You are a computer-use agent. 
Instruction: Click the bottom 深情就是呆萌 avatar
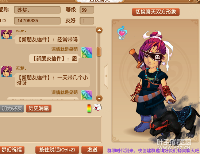pos(87,95)
